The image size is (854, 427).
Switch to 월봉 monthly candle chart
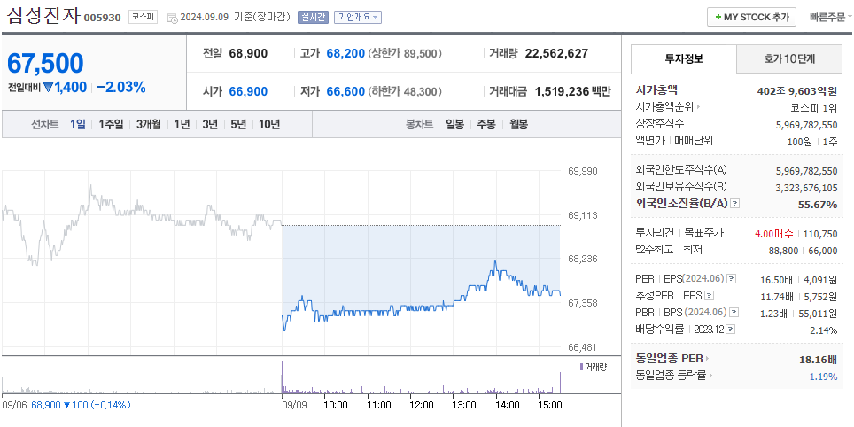(x=518, y=124)
